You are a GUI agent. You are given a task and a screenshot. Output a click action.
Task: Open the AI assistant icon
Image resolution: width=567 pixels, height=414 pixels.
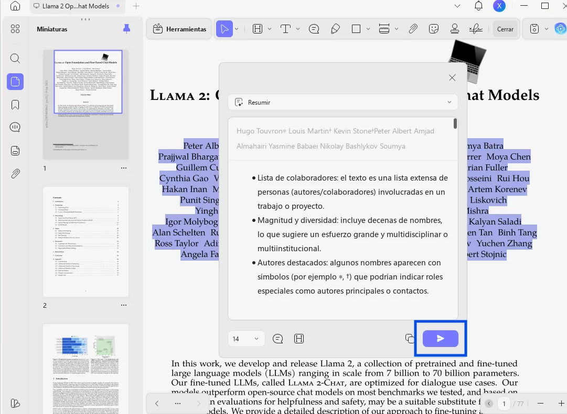561,29
